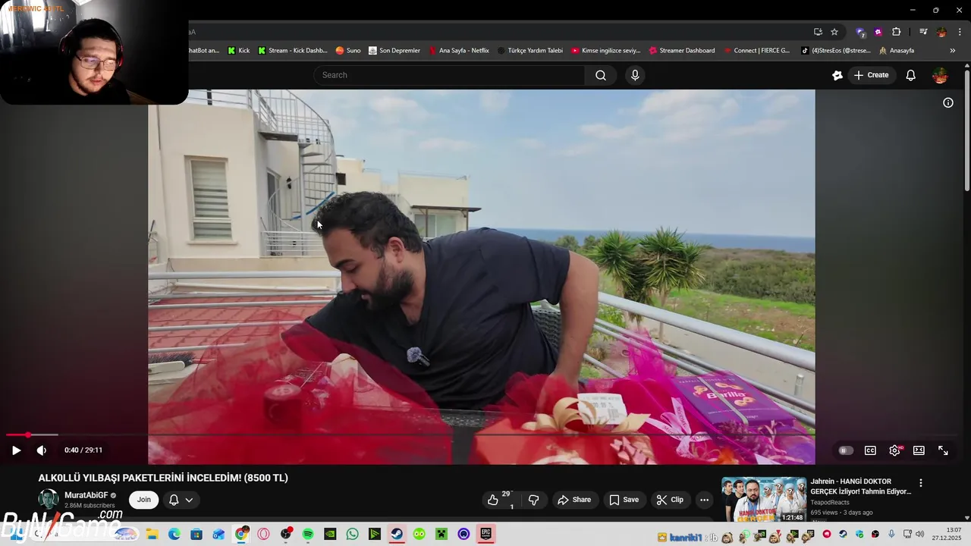This screenshot has height=546, width=971.
Task: Open OBS Studio from the taskbar
Action: 286,535
